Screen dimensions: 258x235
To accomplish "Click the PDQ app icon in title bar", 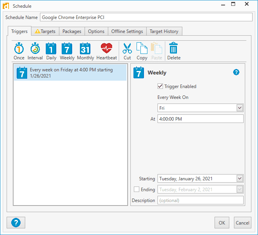I will coord(6,6).
